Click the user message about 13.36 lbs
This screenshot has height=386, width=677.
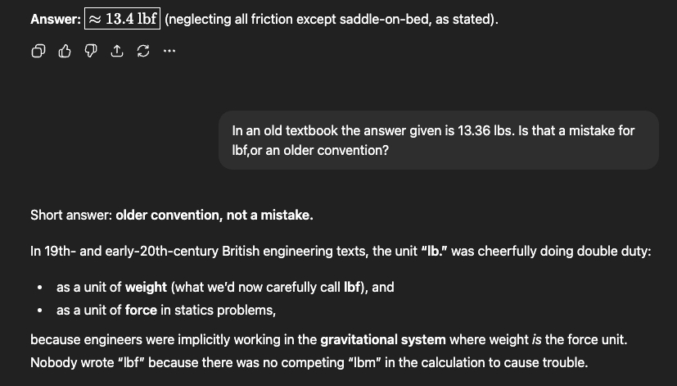tap(433, 141)
